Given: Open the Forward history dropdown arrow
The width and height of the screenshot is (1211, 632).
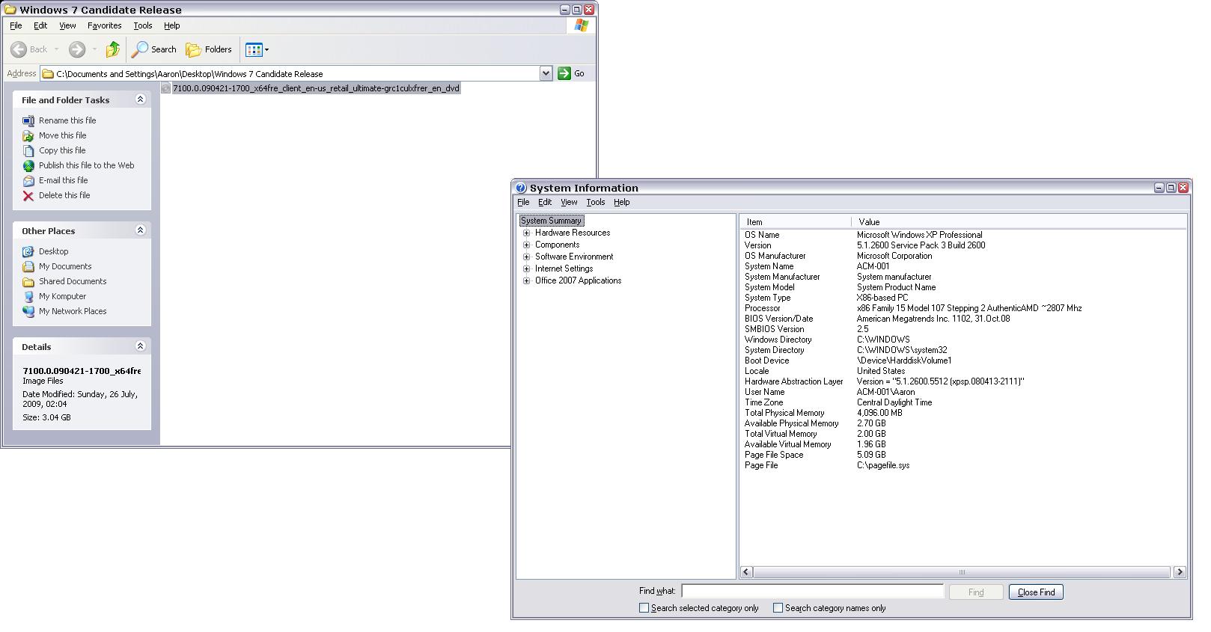Looking at the screenshot, I should pos(94,49).
